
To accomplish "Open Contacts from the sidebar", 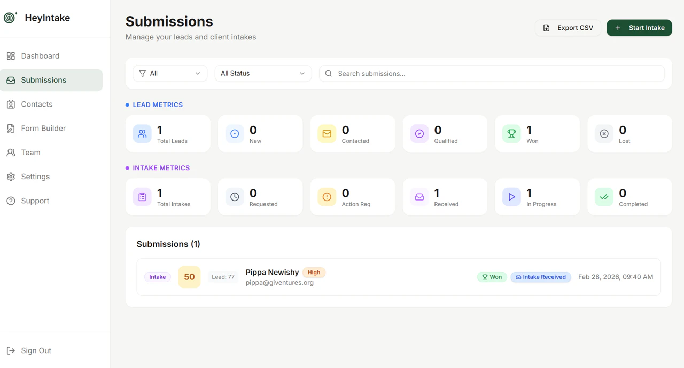I will click(51, 105).
